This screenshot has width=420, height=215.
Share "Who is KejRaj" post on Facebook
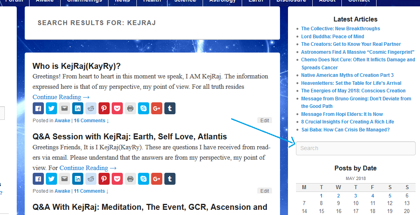tap(38, 108)
